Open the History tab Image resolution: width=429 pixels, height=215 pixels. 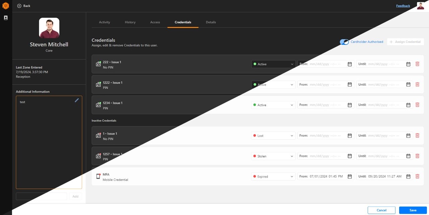tap(130, 22)
